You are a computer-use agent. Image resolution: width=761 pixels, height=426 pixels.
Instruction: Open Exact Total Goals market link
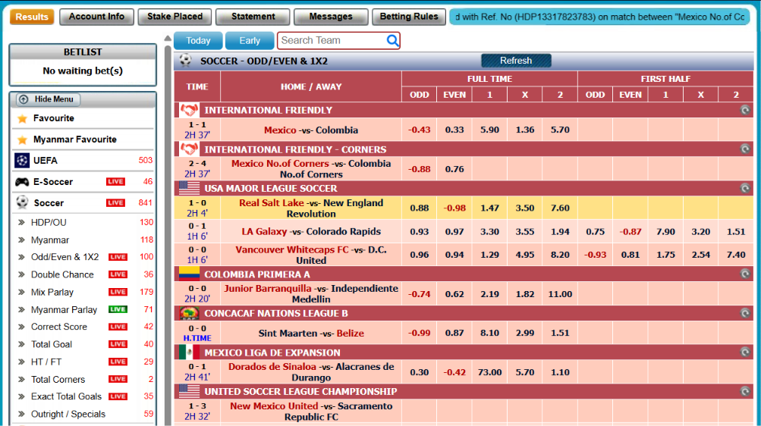pyautogui.click(x=67, y=396)
